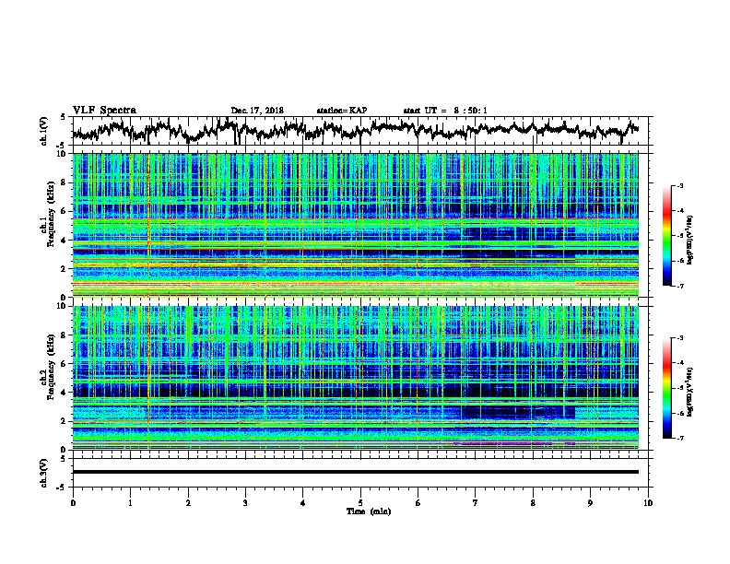730x564 pixels.
Task: Click the "5" tick on ch.3(V) voltage axis
Action: (x=63, y=459)
